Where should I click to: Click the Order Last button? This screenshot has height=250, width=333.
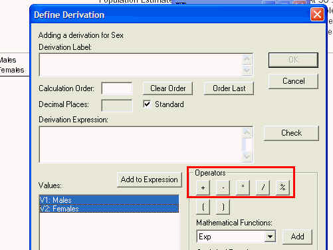click(x=229, y=88)
